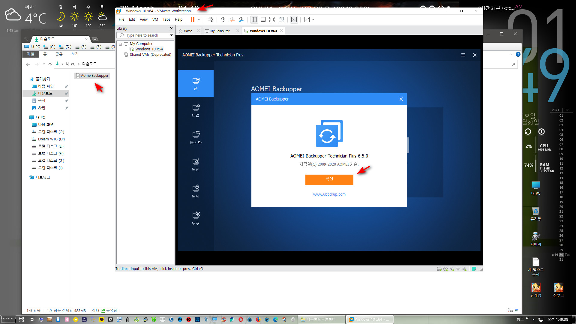Enter full screen mode icon

[272, 19]
